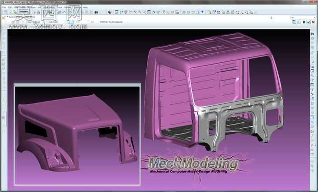
Task: Click the topmost dark icon in right toolbar
Action: 312,34
